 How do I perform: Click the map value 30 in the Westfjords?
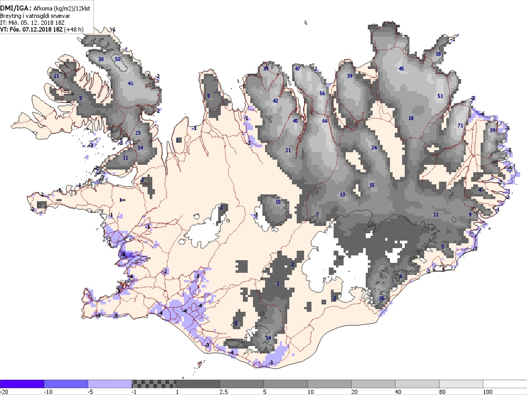pos(101,59)
